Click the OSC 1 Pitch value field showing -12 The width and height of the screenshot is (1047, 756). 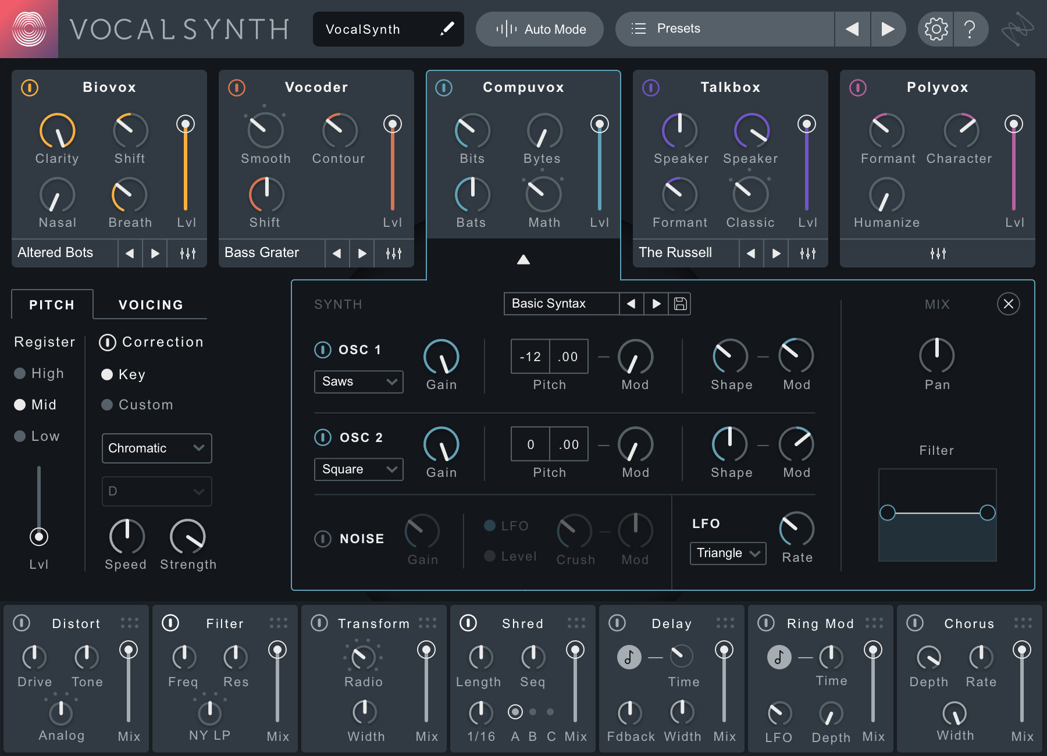click(x=529, y=356)
